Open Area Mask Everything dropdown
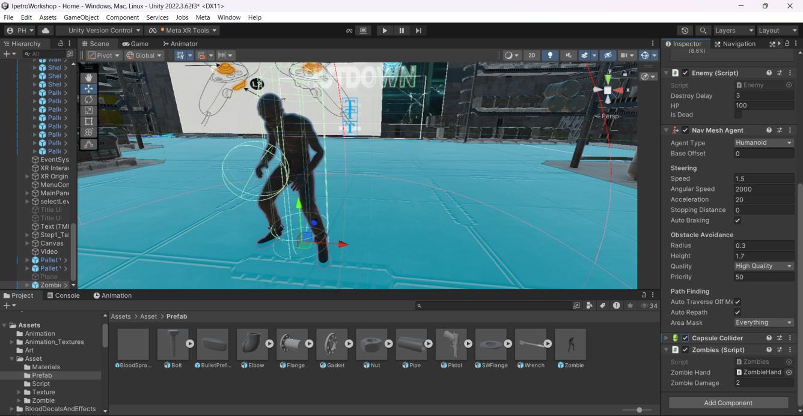803x416 pixels. [x=764, y=322]
